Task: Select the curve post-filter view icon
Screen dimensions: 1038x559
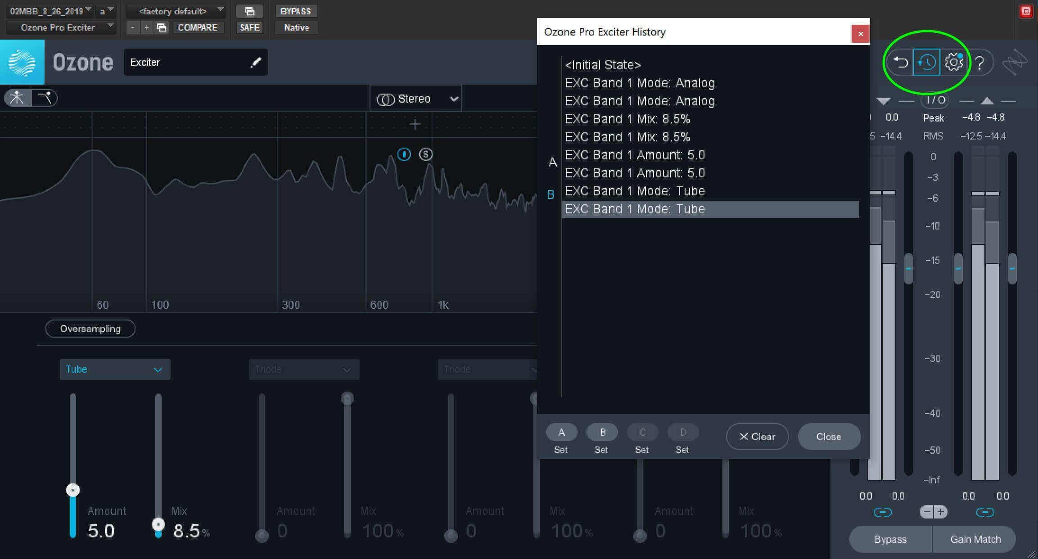Action: [45, 98]
